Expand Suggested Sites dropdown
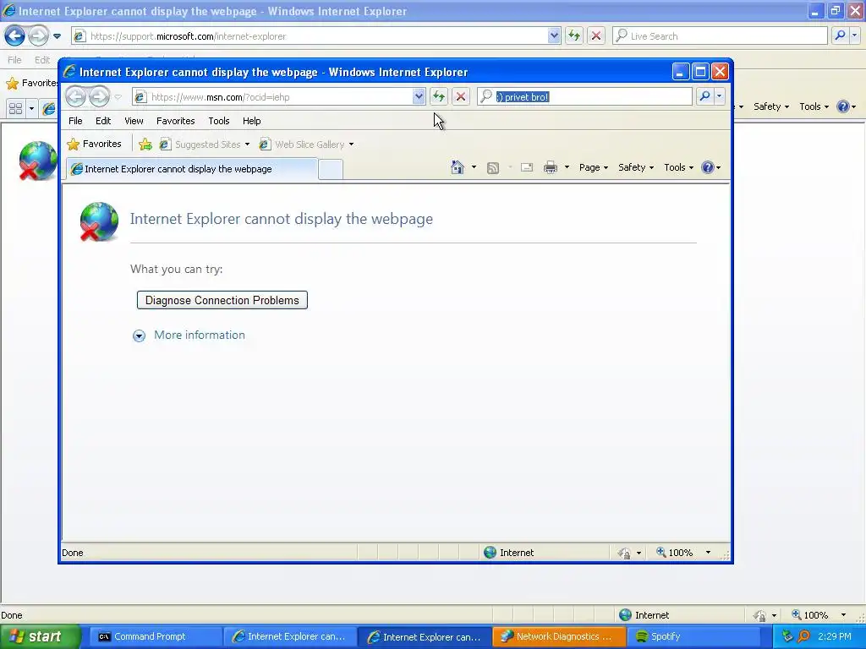866x649 pixels. (247, 145)
